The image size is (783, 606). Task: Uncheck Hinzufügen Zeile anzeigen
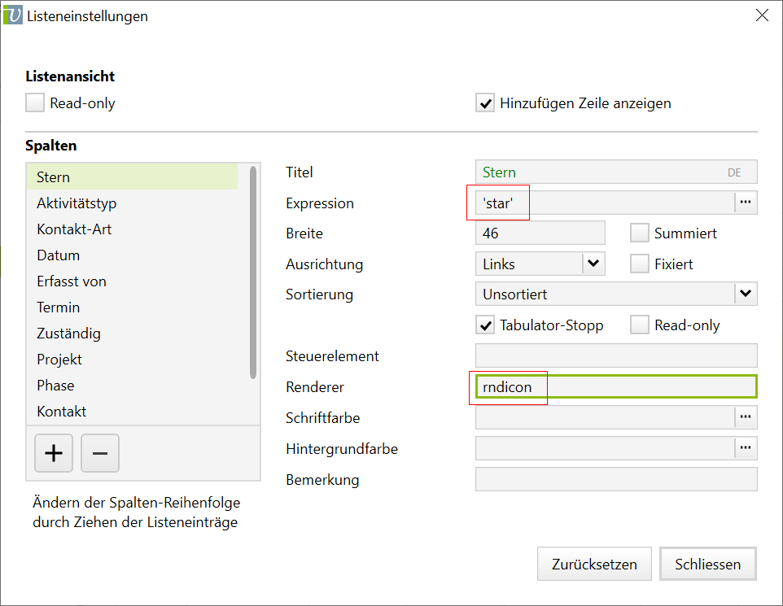[485, 103]
